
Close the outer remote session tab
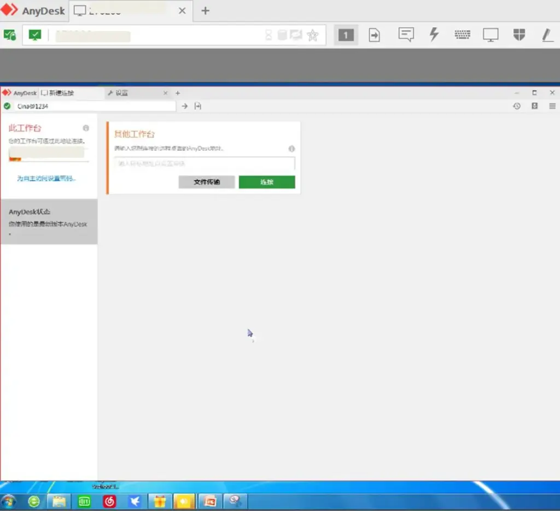182,11
